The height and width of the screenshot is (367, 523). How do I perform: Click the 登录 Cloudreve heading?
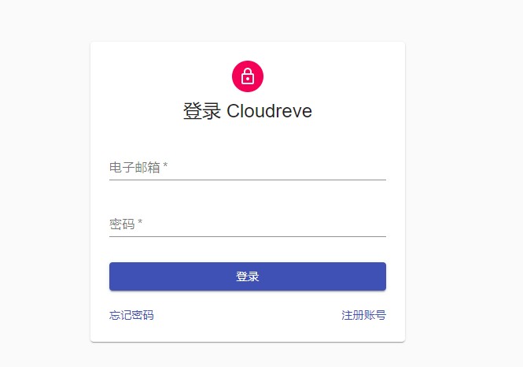[248, 112]
